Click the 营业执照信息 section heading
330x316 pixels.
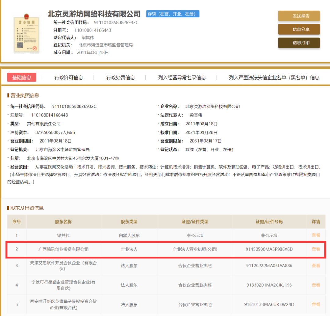point(25,95)
